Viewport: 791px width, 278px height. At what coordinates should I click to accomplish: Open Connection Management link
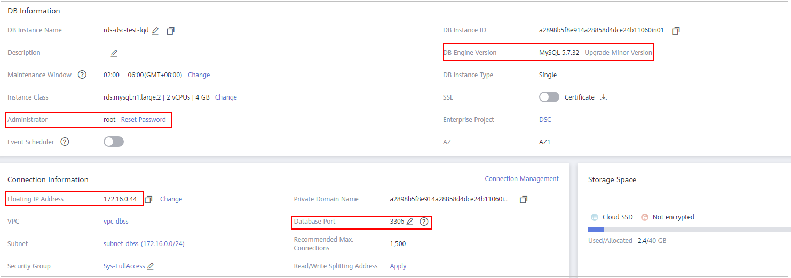point(522,179)
